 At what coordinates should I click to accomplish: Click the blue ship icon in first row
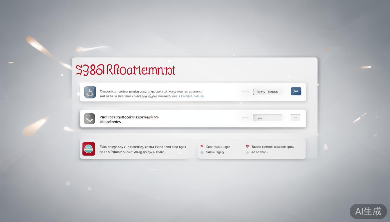[90, 92]
